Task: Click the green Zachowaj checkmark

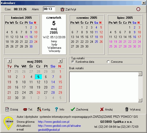Action: (73, 109)
